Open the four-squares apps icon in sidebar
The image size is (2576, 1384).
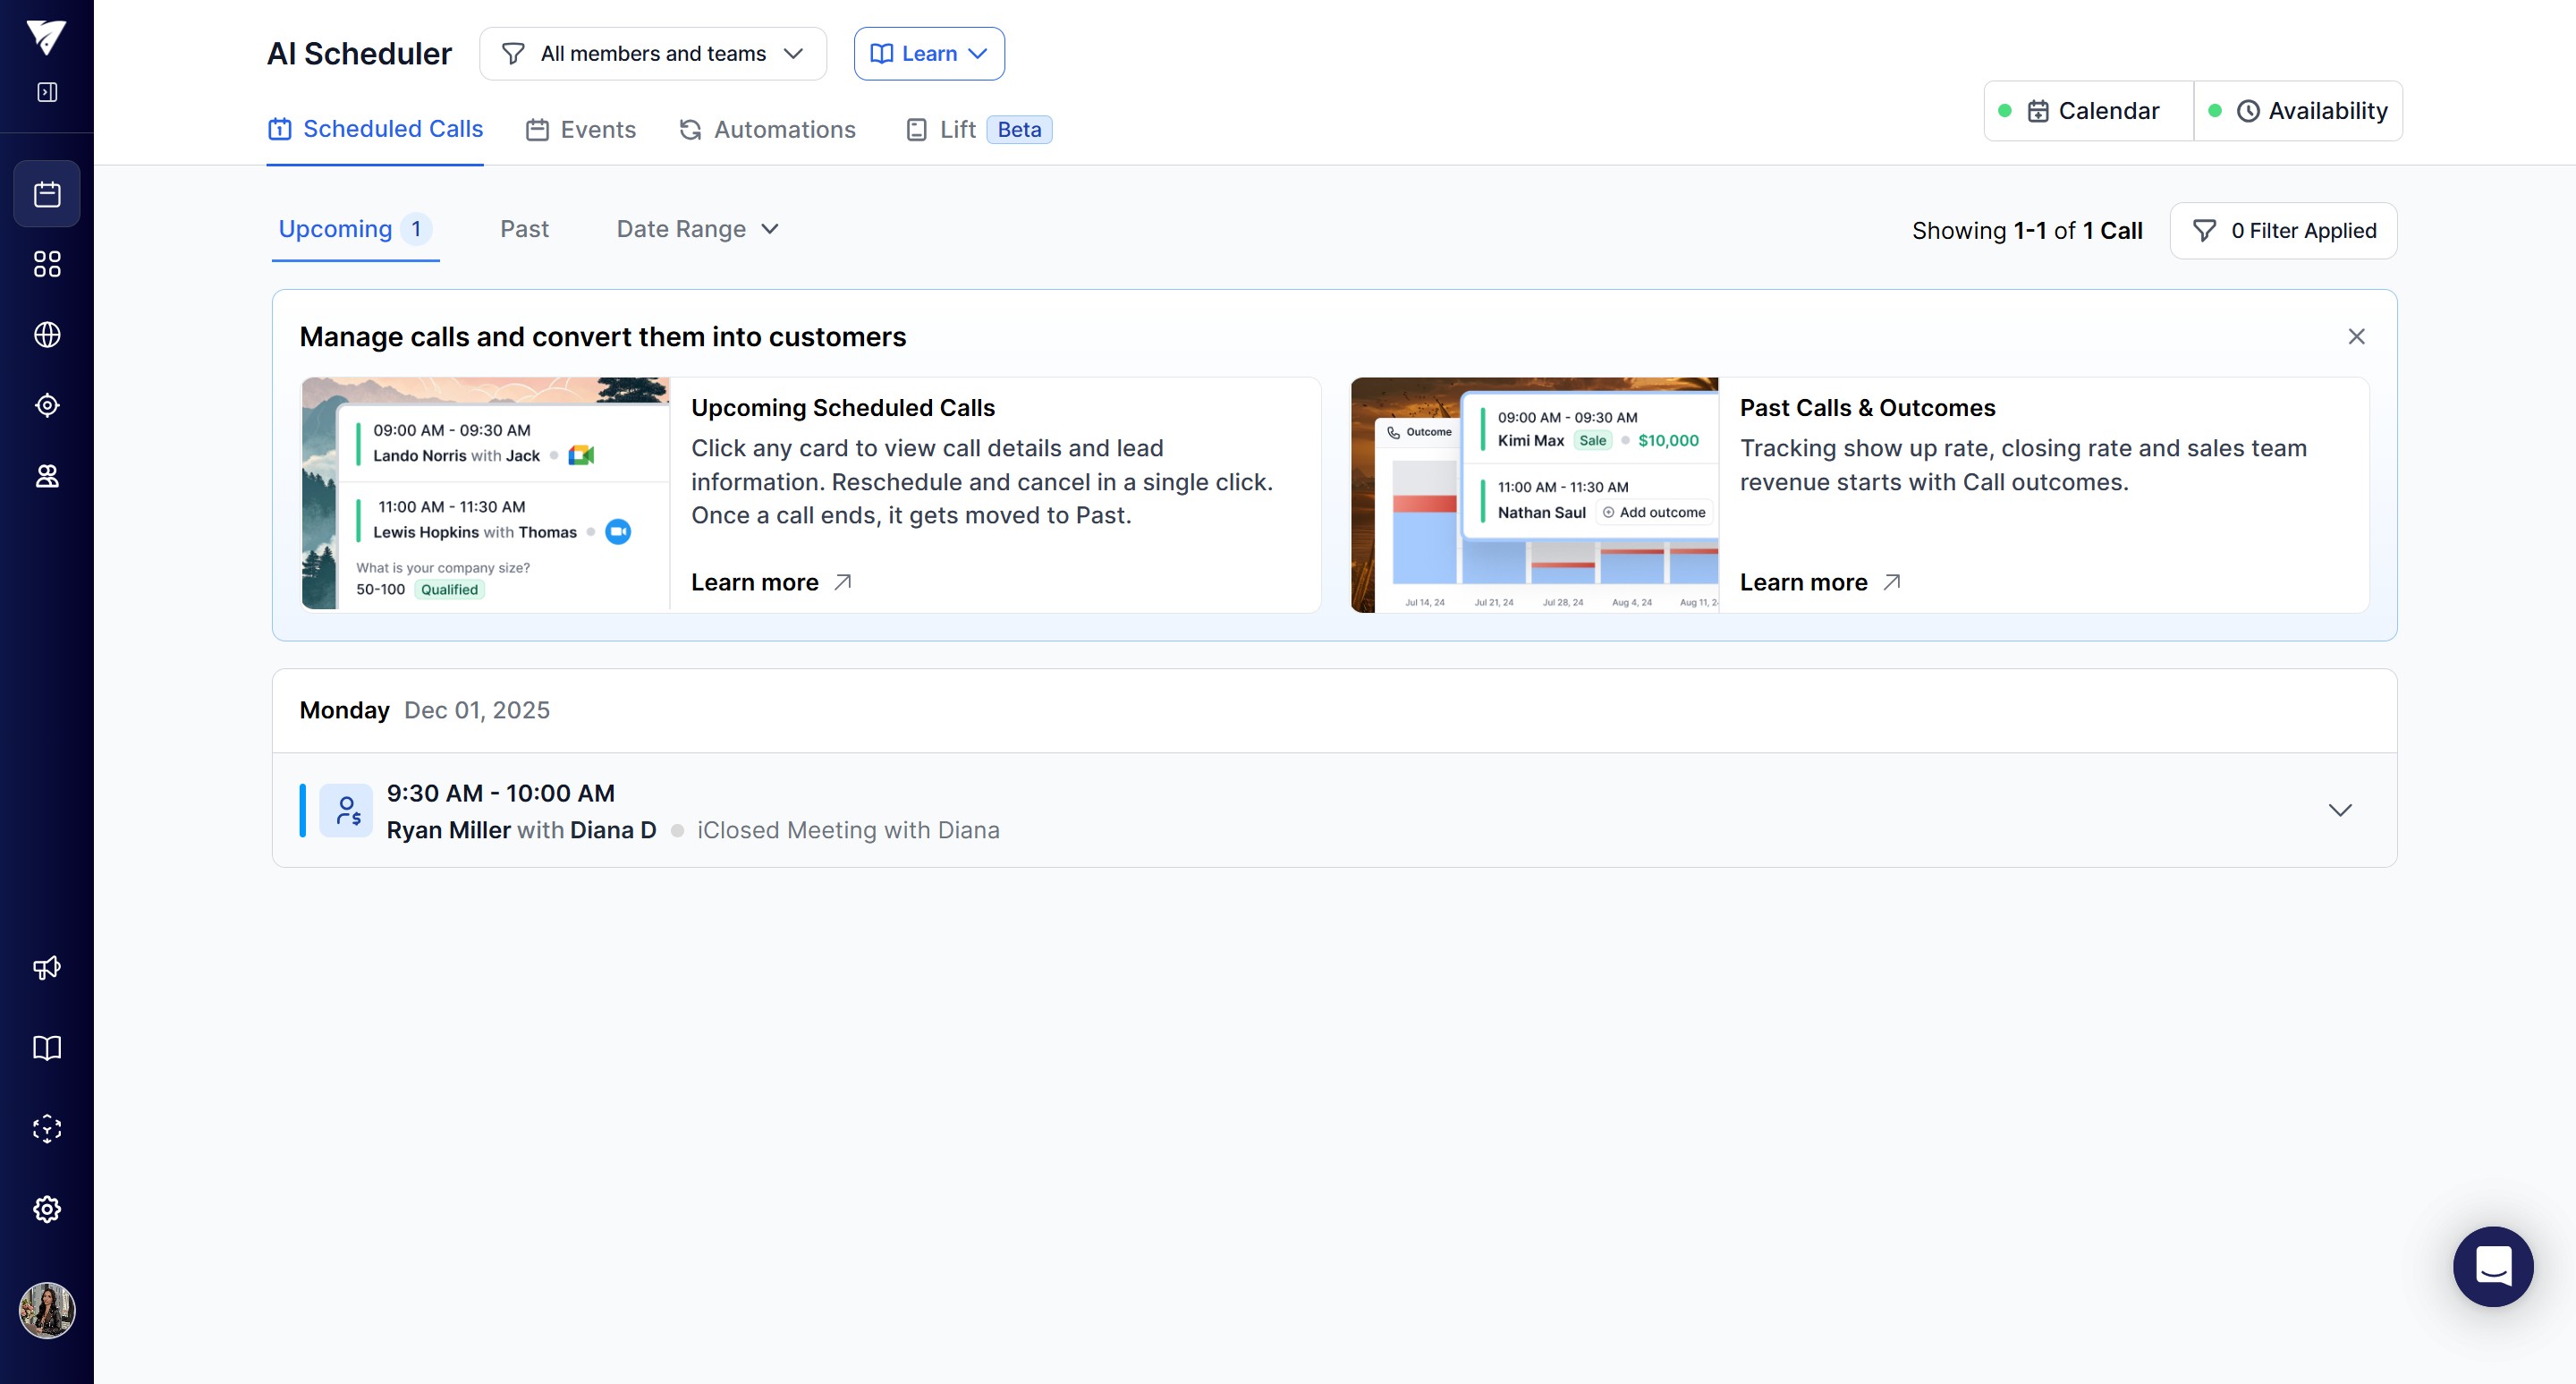coord(47,264)
